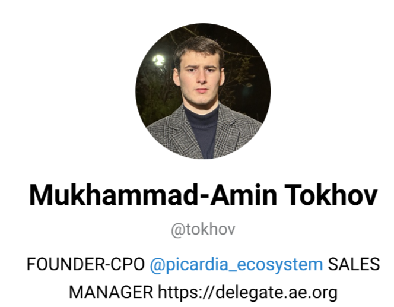Click the @picardia_ecosystem mention link
Image resolution: width=394 pixels, height=307 pixels.
236,264
